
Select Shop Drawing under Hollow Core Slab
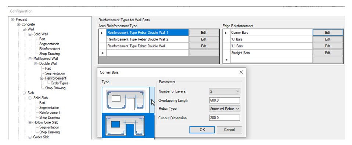tap(49, 132)
